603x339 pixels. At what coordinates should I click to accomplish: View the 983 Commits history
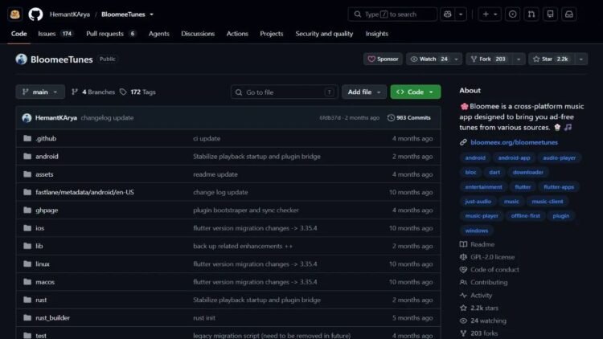pos(409,117)
